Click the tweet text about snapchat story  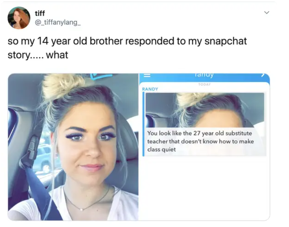[127, 48]
